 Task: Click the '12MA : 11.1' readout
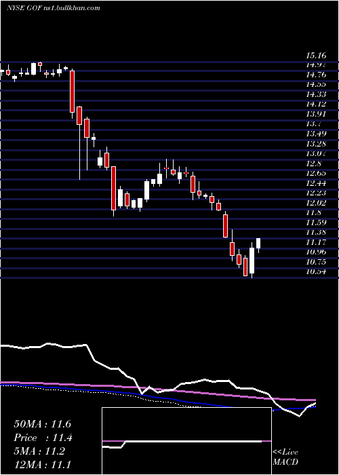click(42, 465)
